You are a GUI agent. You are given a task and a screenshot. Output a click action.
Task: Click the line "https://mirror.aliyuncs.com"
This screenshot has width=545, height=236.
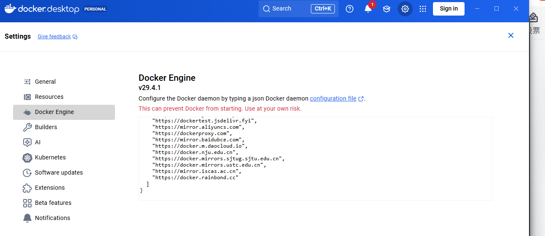198,127
